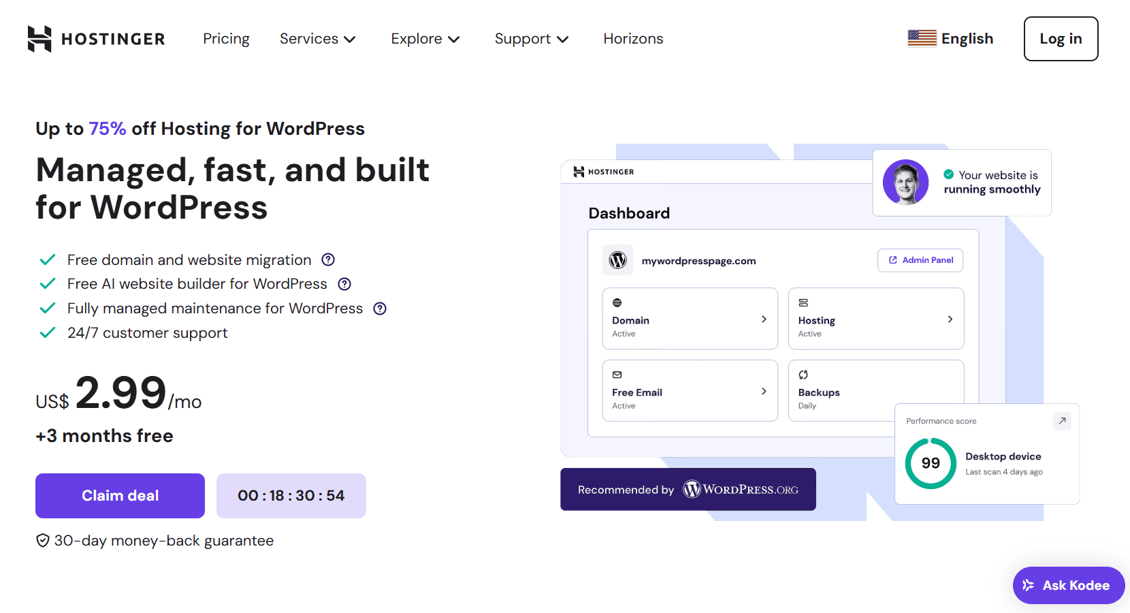Viewport: 1130px width, 613px height.
Task: Click the 75% discount text
Action: coord(108,129)
